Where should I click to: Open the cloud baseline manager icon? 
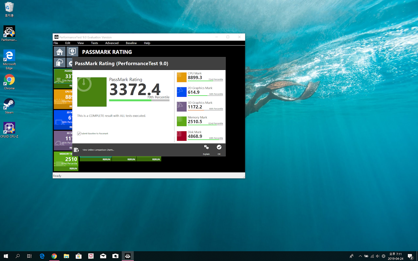tap(60, 63)
